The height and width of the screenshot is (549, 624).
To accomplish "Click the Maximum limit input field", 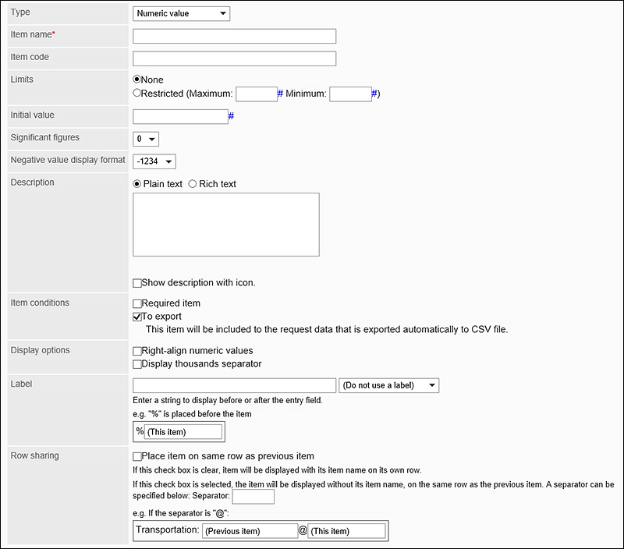I will pos(257,94).
